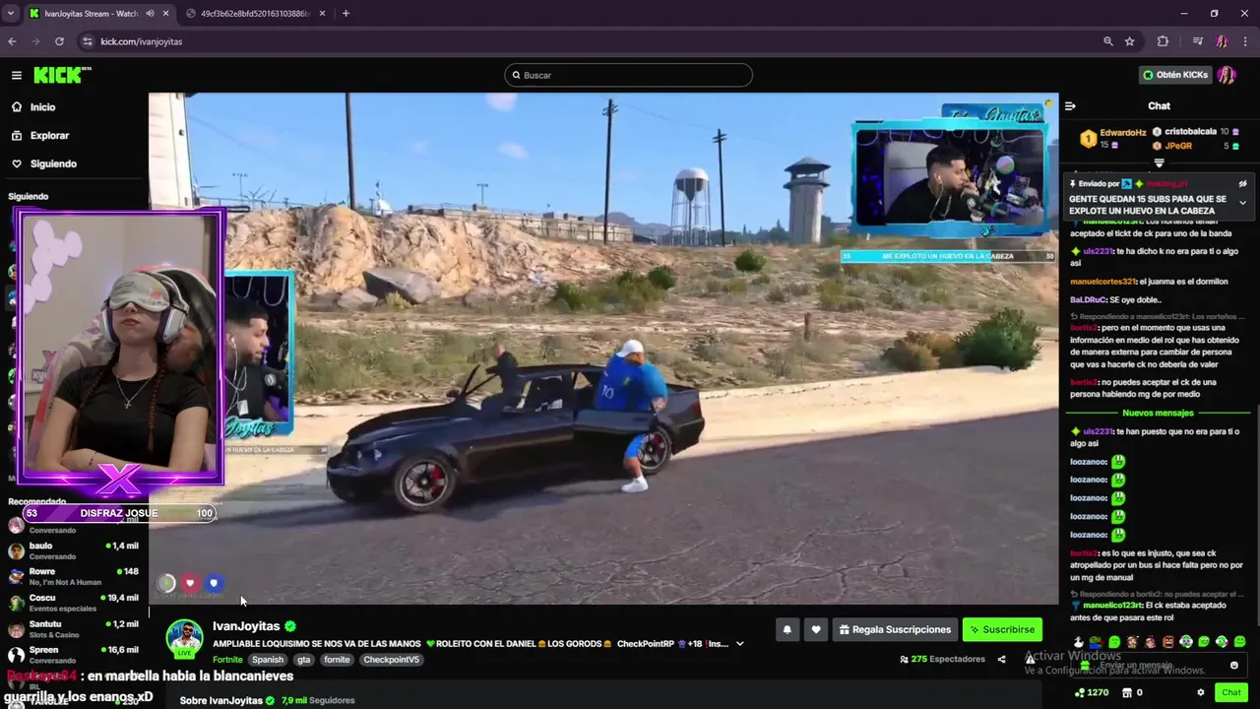Screen dimensions: 1260x709
Task: Open the emoji picker in chat
Action: [1233, 665]
